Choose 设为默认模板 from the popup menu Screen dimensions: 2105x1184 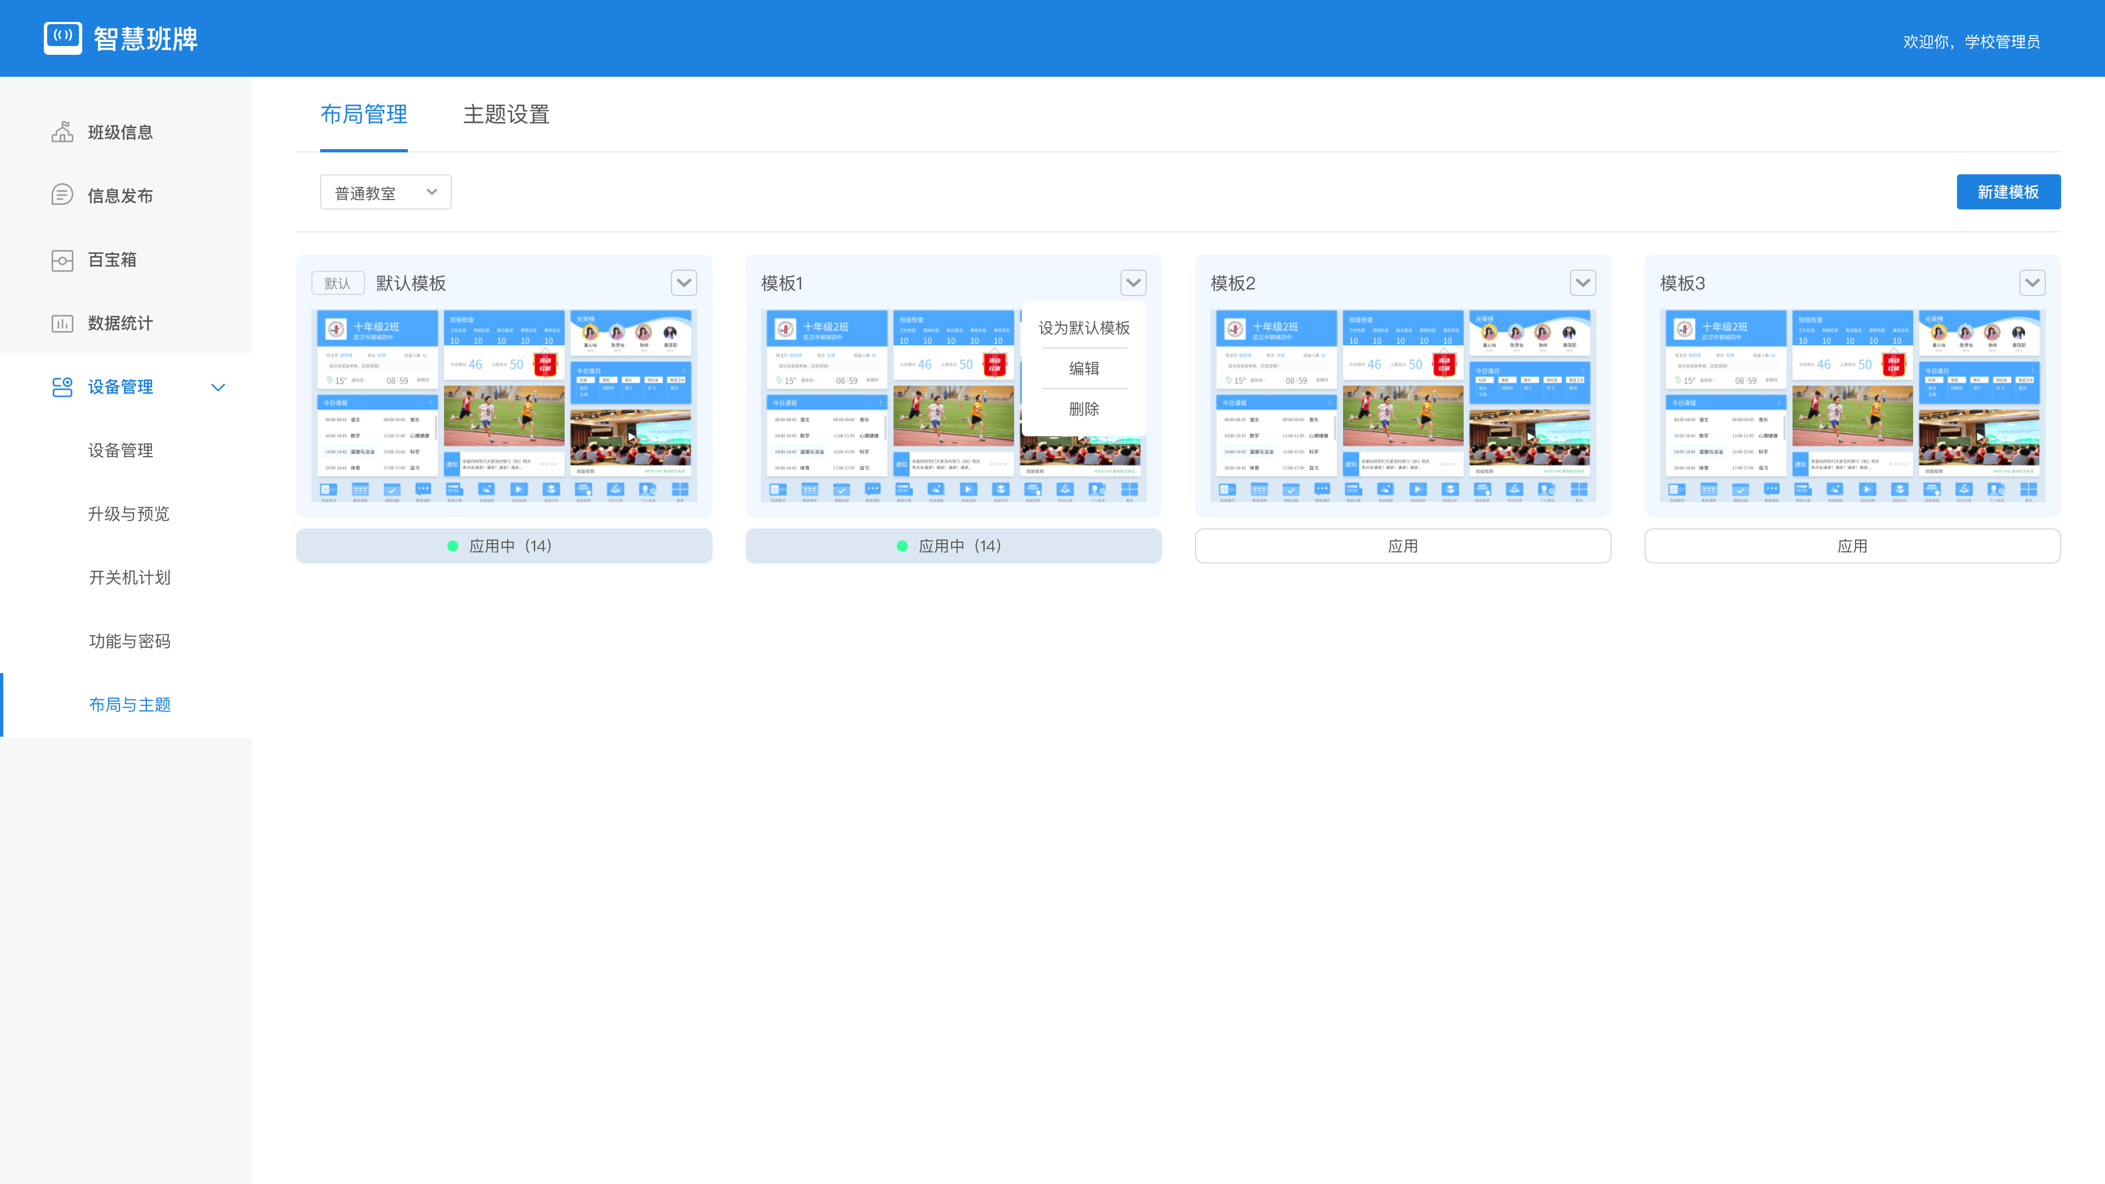click(x=1084, y=328)
